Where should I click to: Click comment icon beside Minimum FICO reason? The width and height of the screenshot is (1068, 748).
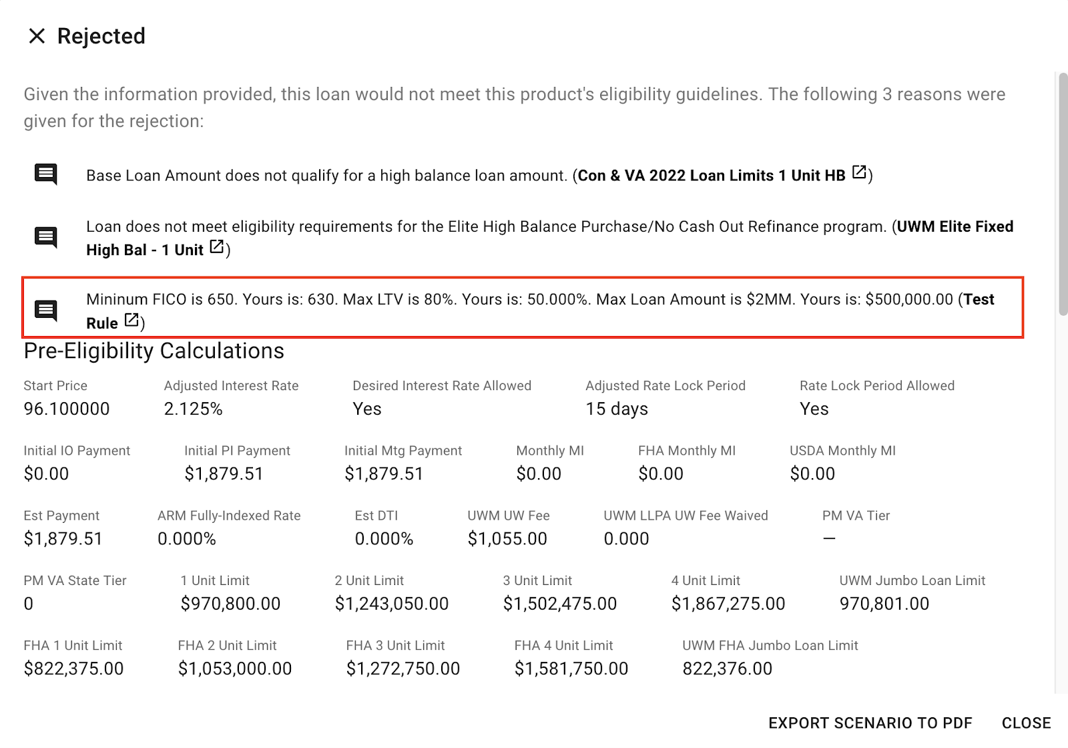tap(45, 311)
